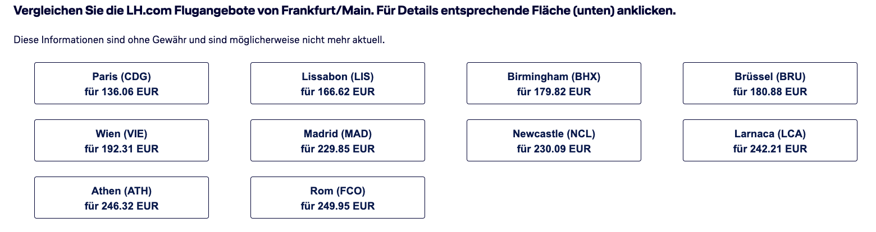Select the Rom (FCO) flight offer
The image size is (876, 232).
[337, 197]
